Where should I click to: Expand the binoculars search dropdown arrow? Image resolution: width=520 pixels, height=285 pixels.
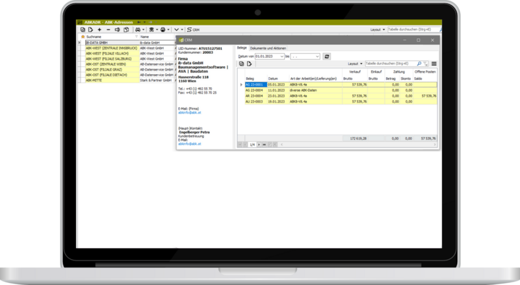click(143, 30)
